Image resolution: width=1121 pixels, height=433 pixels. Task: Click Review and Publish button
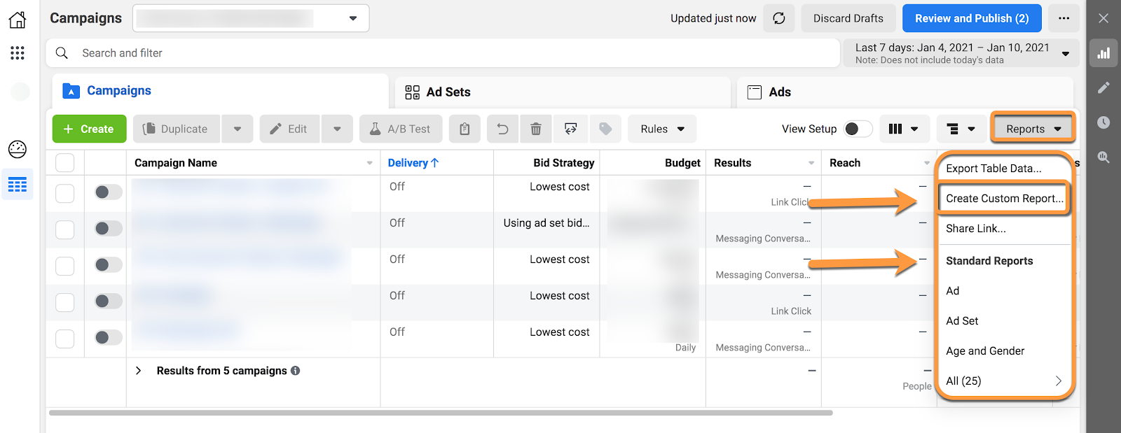click(x=972, y=18)
